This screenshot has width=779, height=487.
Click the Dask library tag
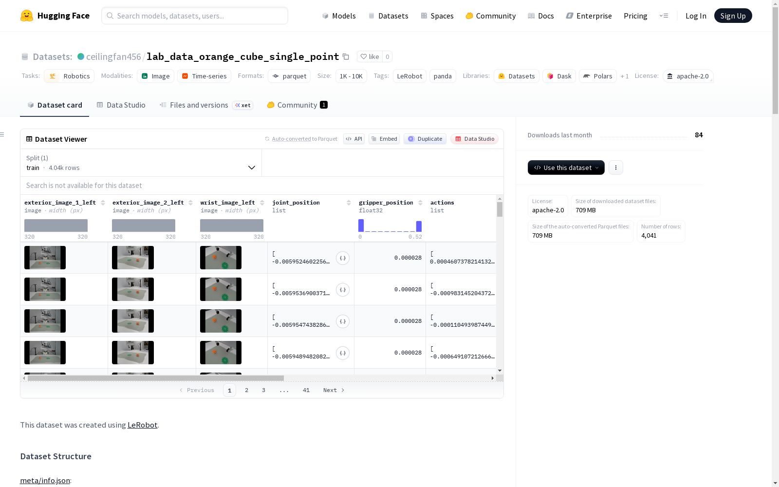pyautogui.click(x=559, y=76)
